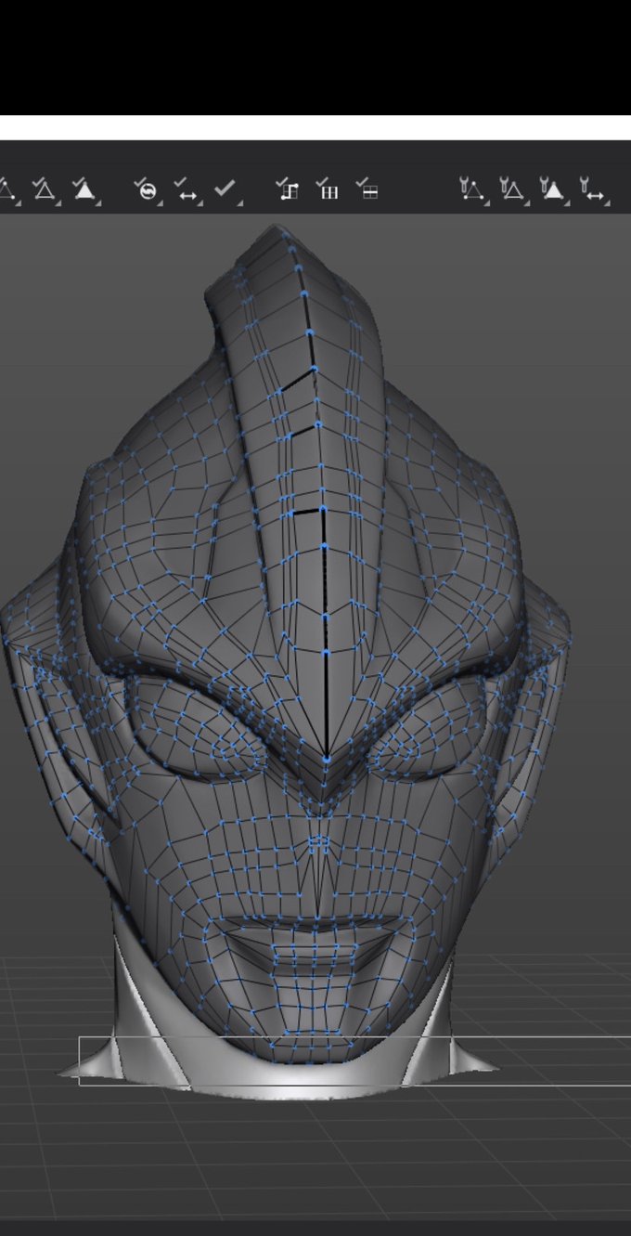Click the checked stepped-path icon

pos(287,189)
